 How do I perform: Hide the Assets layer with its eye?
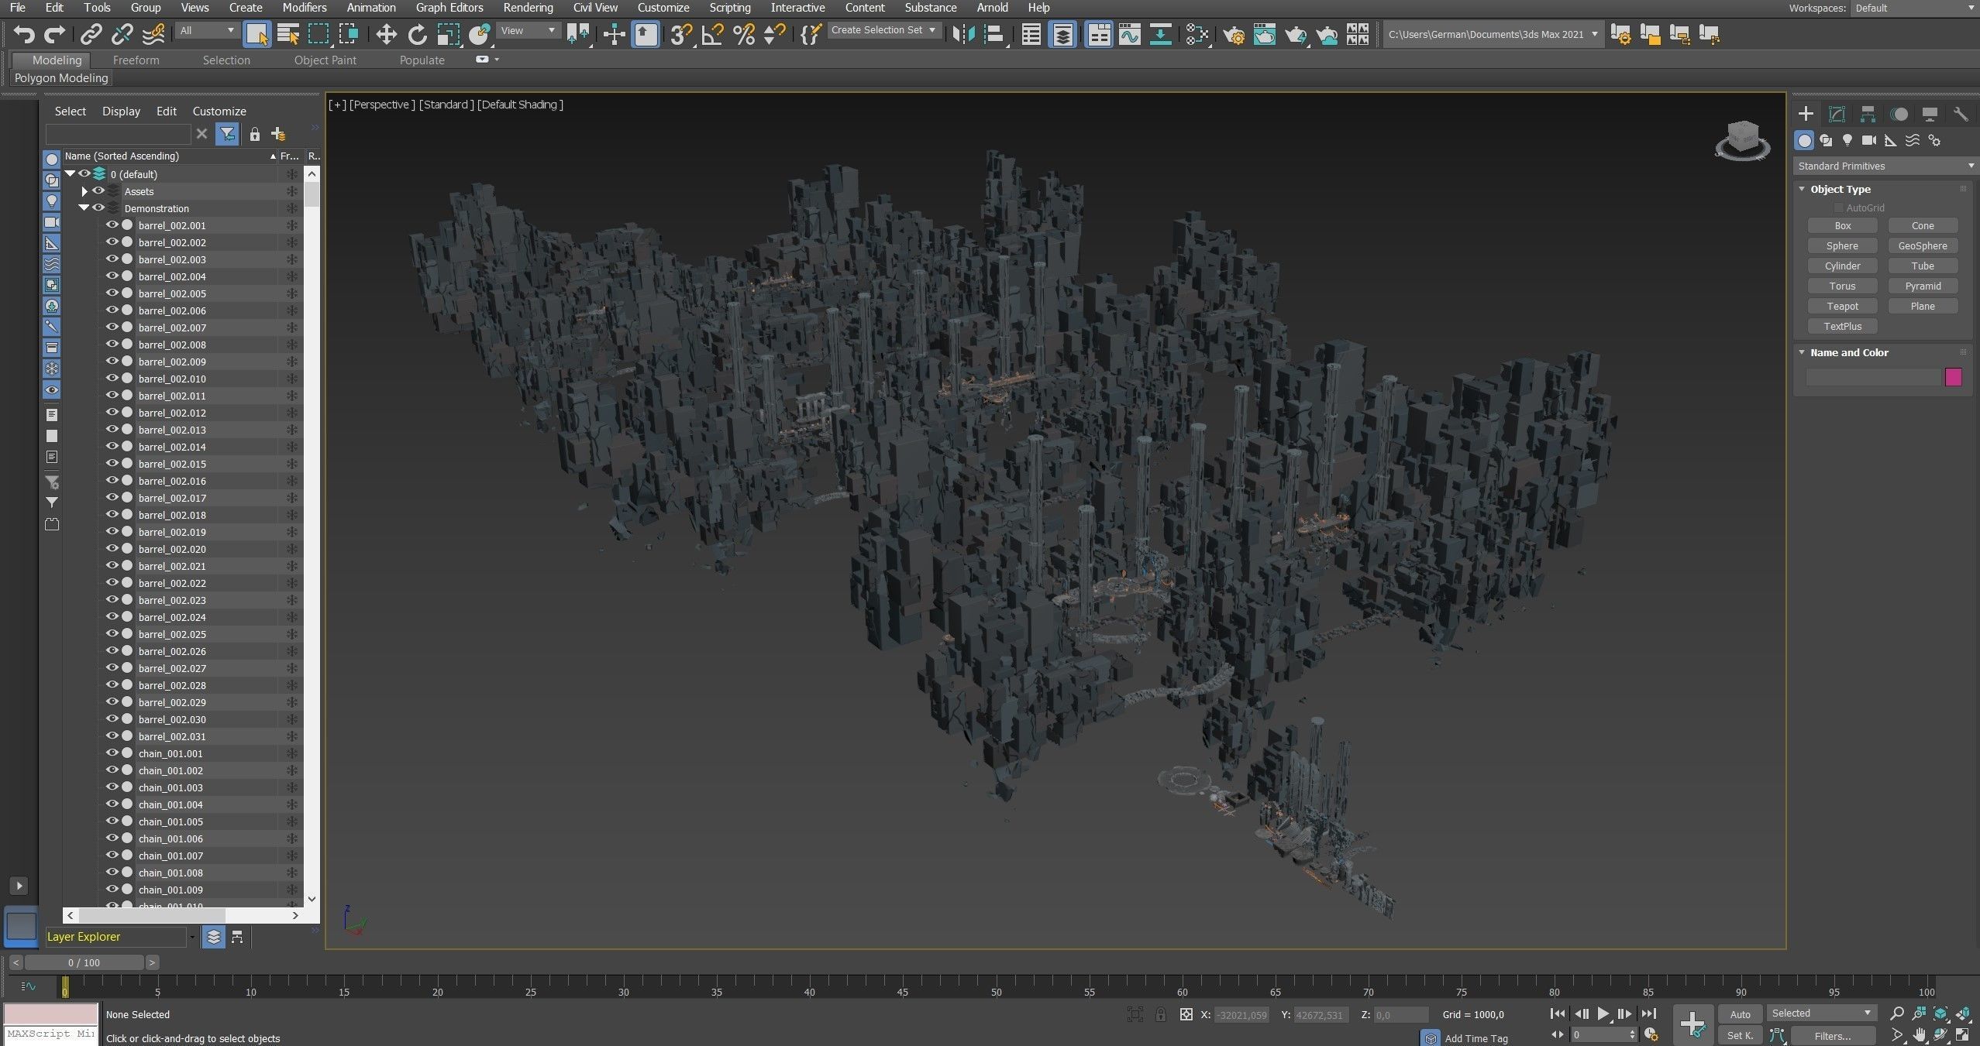click(x=98, y=191)
